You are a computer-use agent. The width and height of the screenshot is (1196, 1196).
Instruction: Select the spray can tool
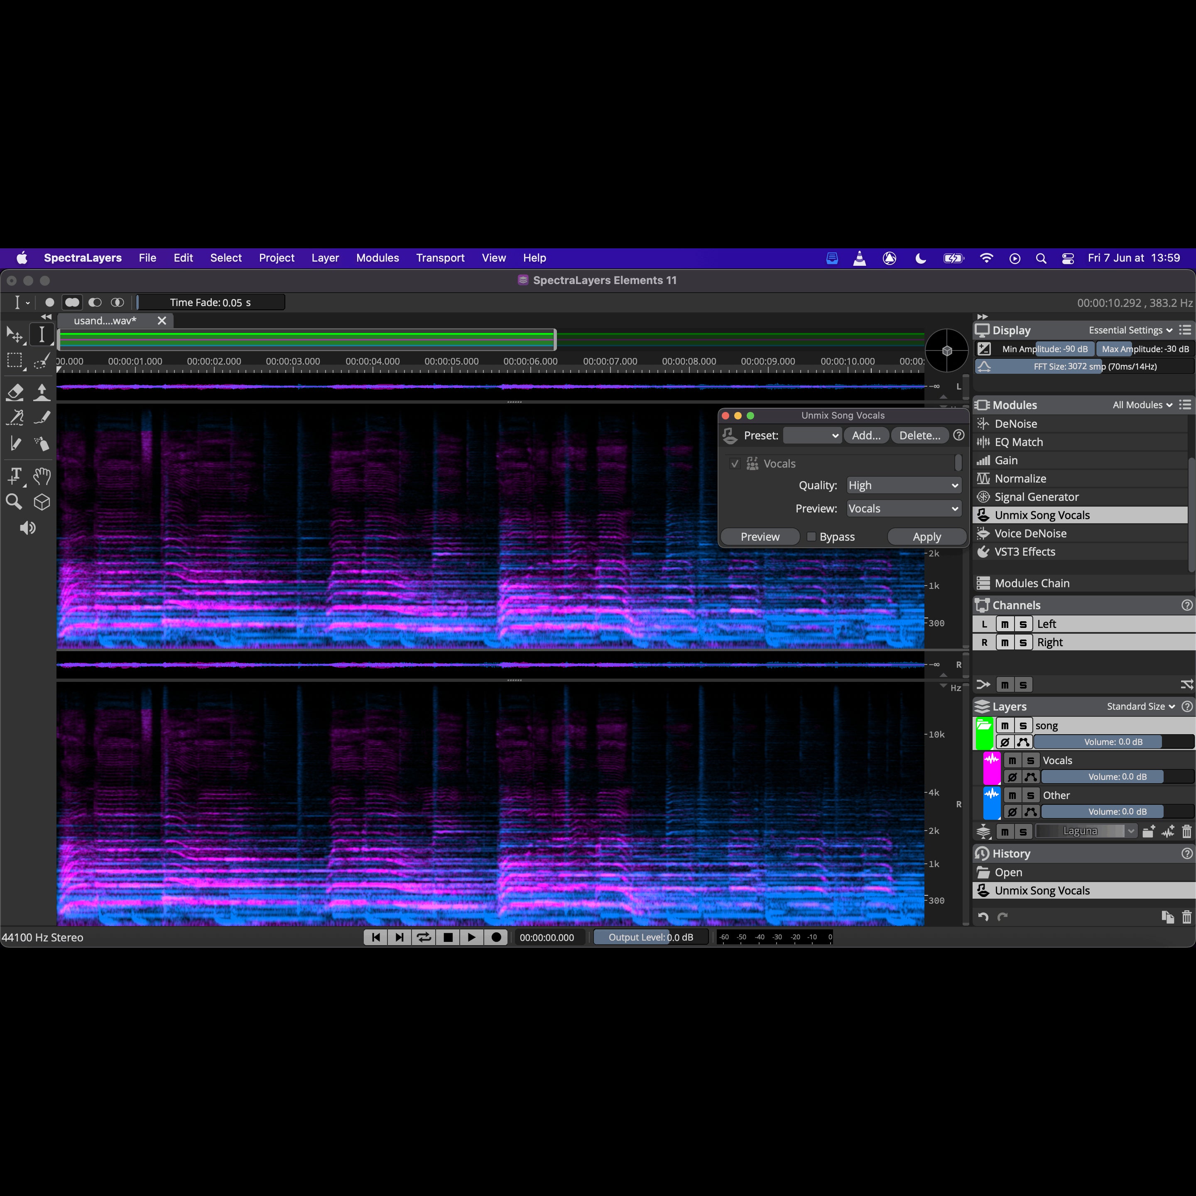click(42, 444)
